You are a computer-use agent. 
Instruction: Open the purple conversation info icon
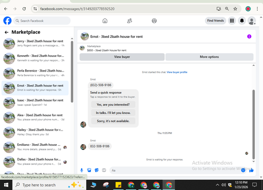[x=249, y=36]
